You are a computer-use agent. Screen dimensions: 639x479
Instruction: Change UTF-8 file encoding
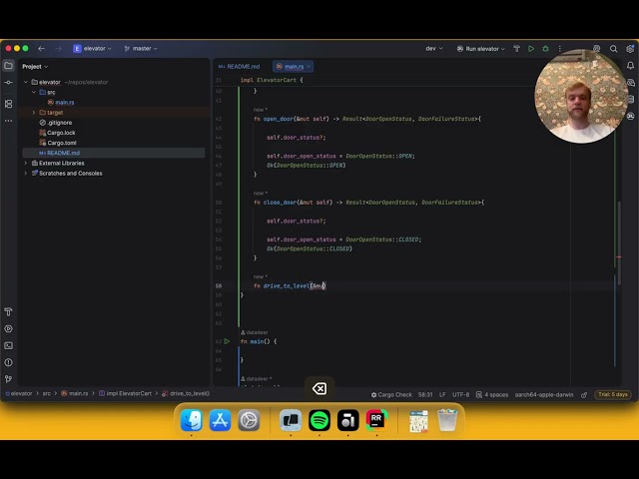pos(461,395)
